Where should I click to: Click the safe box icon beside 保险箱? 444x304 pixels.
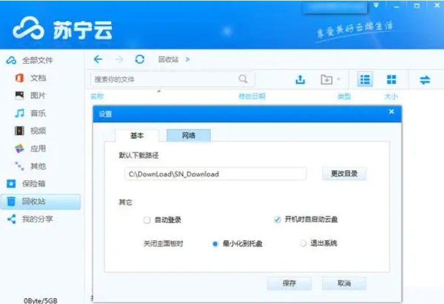coord(11,184)
